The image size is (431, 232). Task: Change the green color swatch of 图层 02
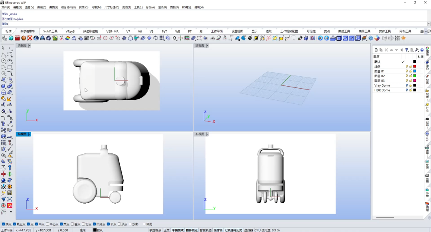(415, 76)
